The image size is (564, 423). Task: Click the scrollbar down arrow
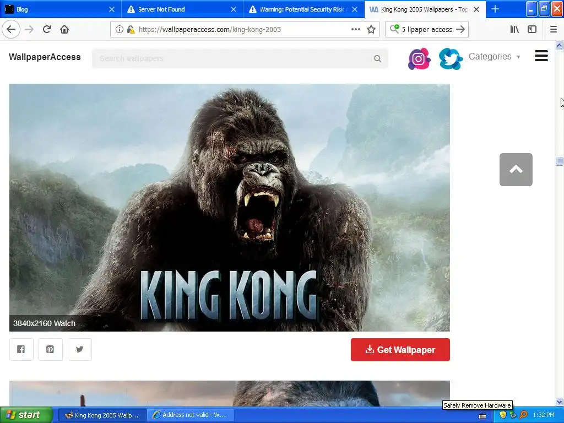coord(559,402)
